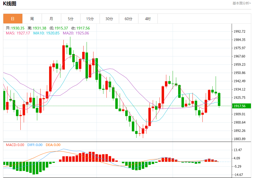
Task: Click the 1900.64 price axis label
Action: pos(239,123)
